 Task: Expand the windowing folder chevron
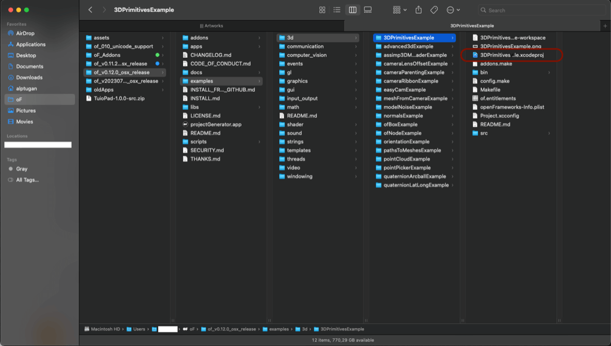coord(356,177)
